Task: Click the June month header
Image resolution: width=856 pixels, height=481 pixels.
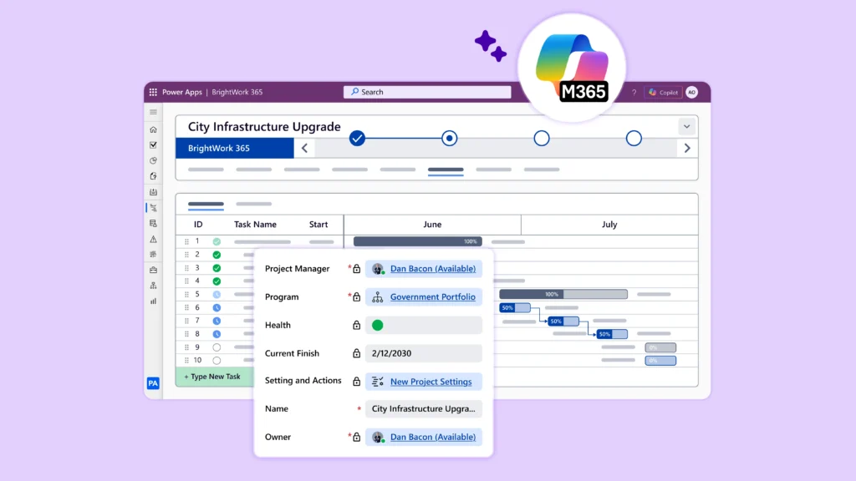Action: [432, 224]
